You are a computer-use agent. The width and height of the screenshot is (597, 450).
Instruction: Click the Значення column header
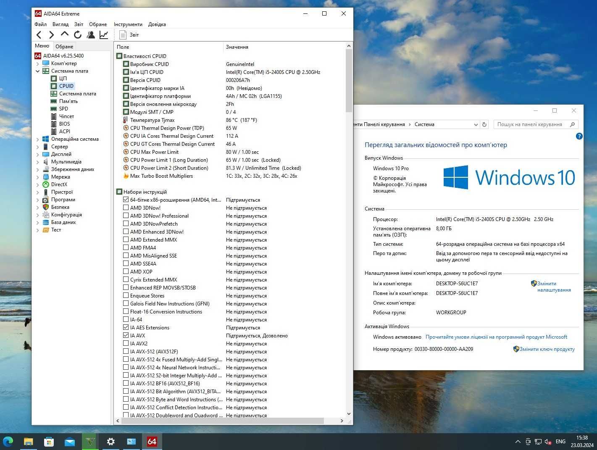(x=237, y=47)
